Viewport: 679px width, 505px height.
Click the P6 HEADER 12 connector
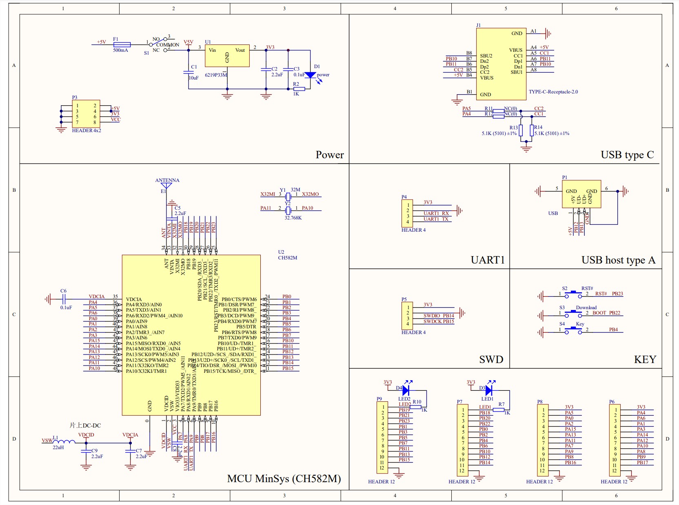(615, 440)
